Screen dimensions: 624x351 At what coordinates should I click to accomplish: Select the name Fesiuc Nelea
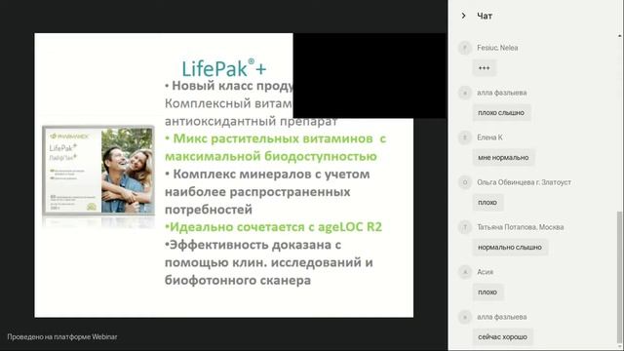(497, 48)
